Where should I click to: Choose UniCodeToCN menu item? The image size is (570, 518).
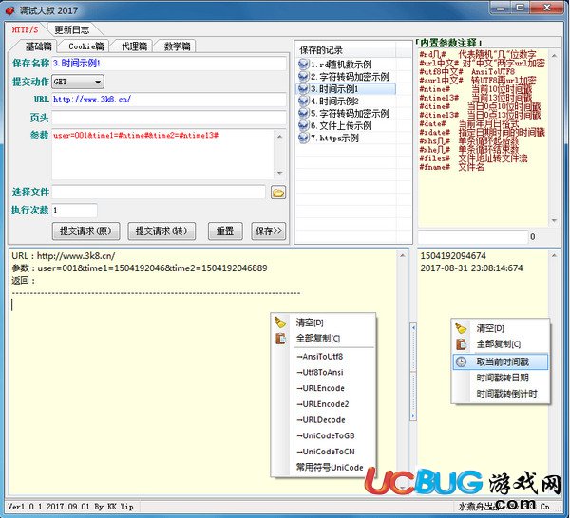pyautogui.click(x=325, y=452)
